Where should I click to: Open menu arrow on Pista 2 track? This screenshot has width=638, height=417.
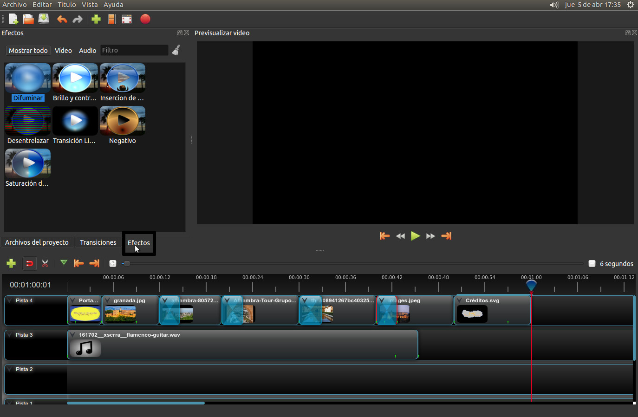10,369
